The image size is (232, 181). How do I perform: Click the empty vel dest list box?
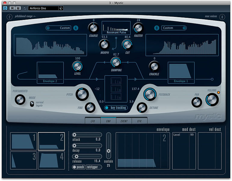point(210,151)
